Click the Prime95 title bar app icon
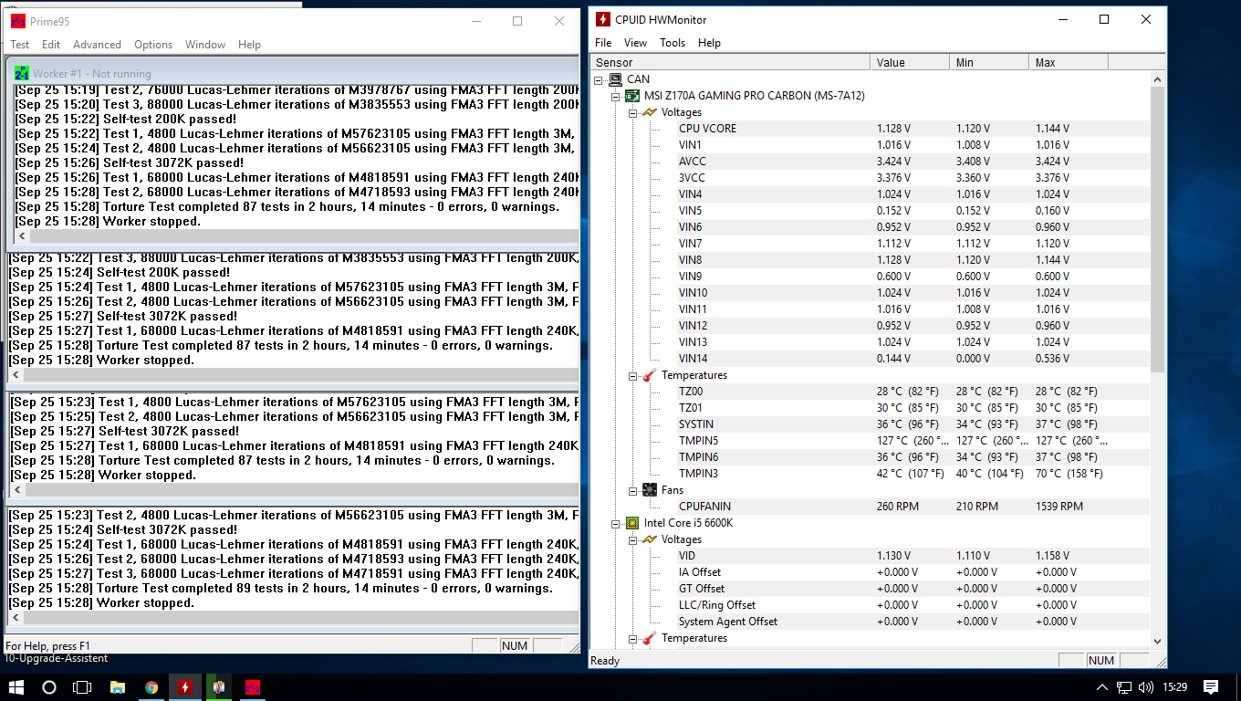This screenshot has width=1241, height=701. pos(18,21)
